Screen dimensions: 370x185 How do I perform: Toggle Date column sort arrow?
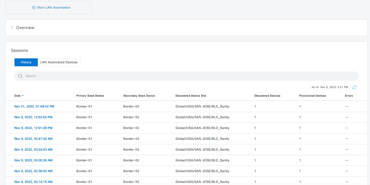tap(23, 96)
